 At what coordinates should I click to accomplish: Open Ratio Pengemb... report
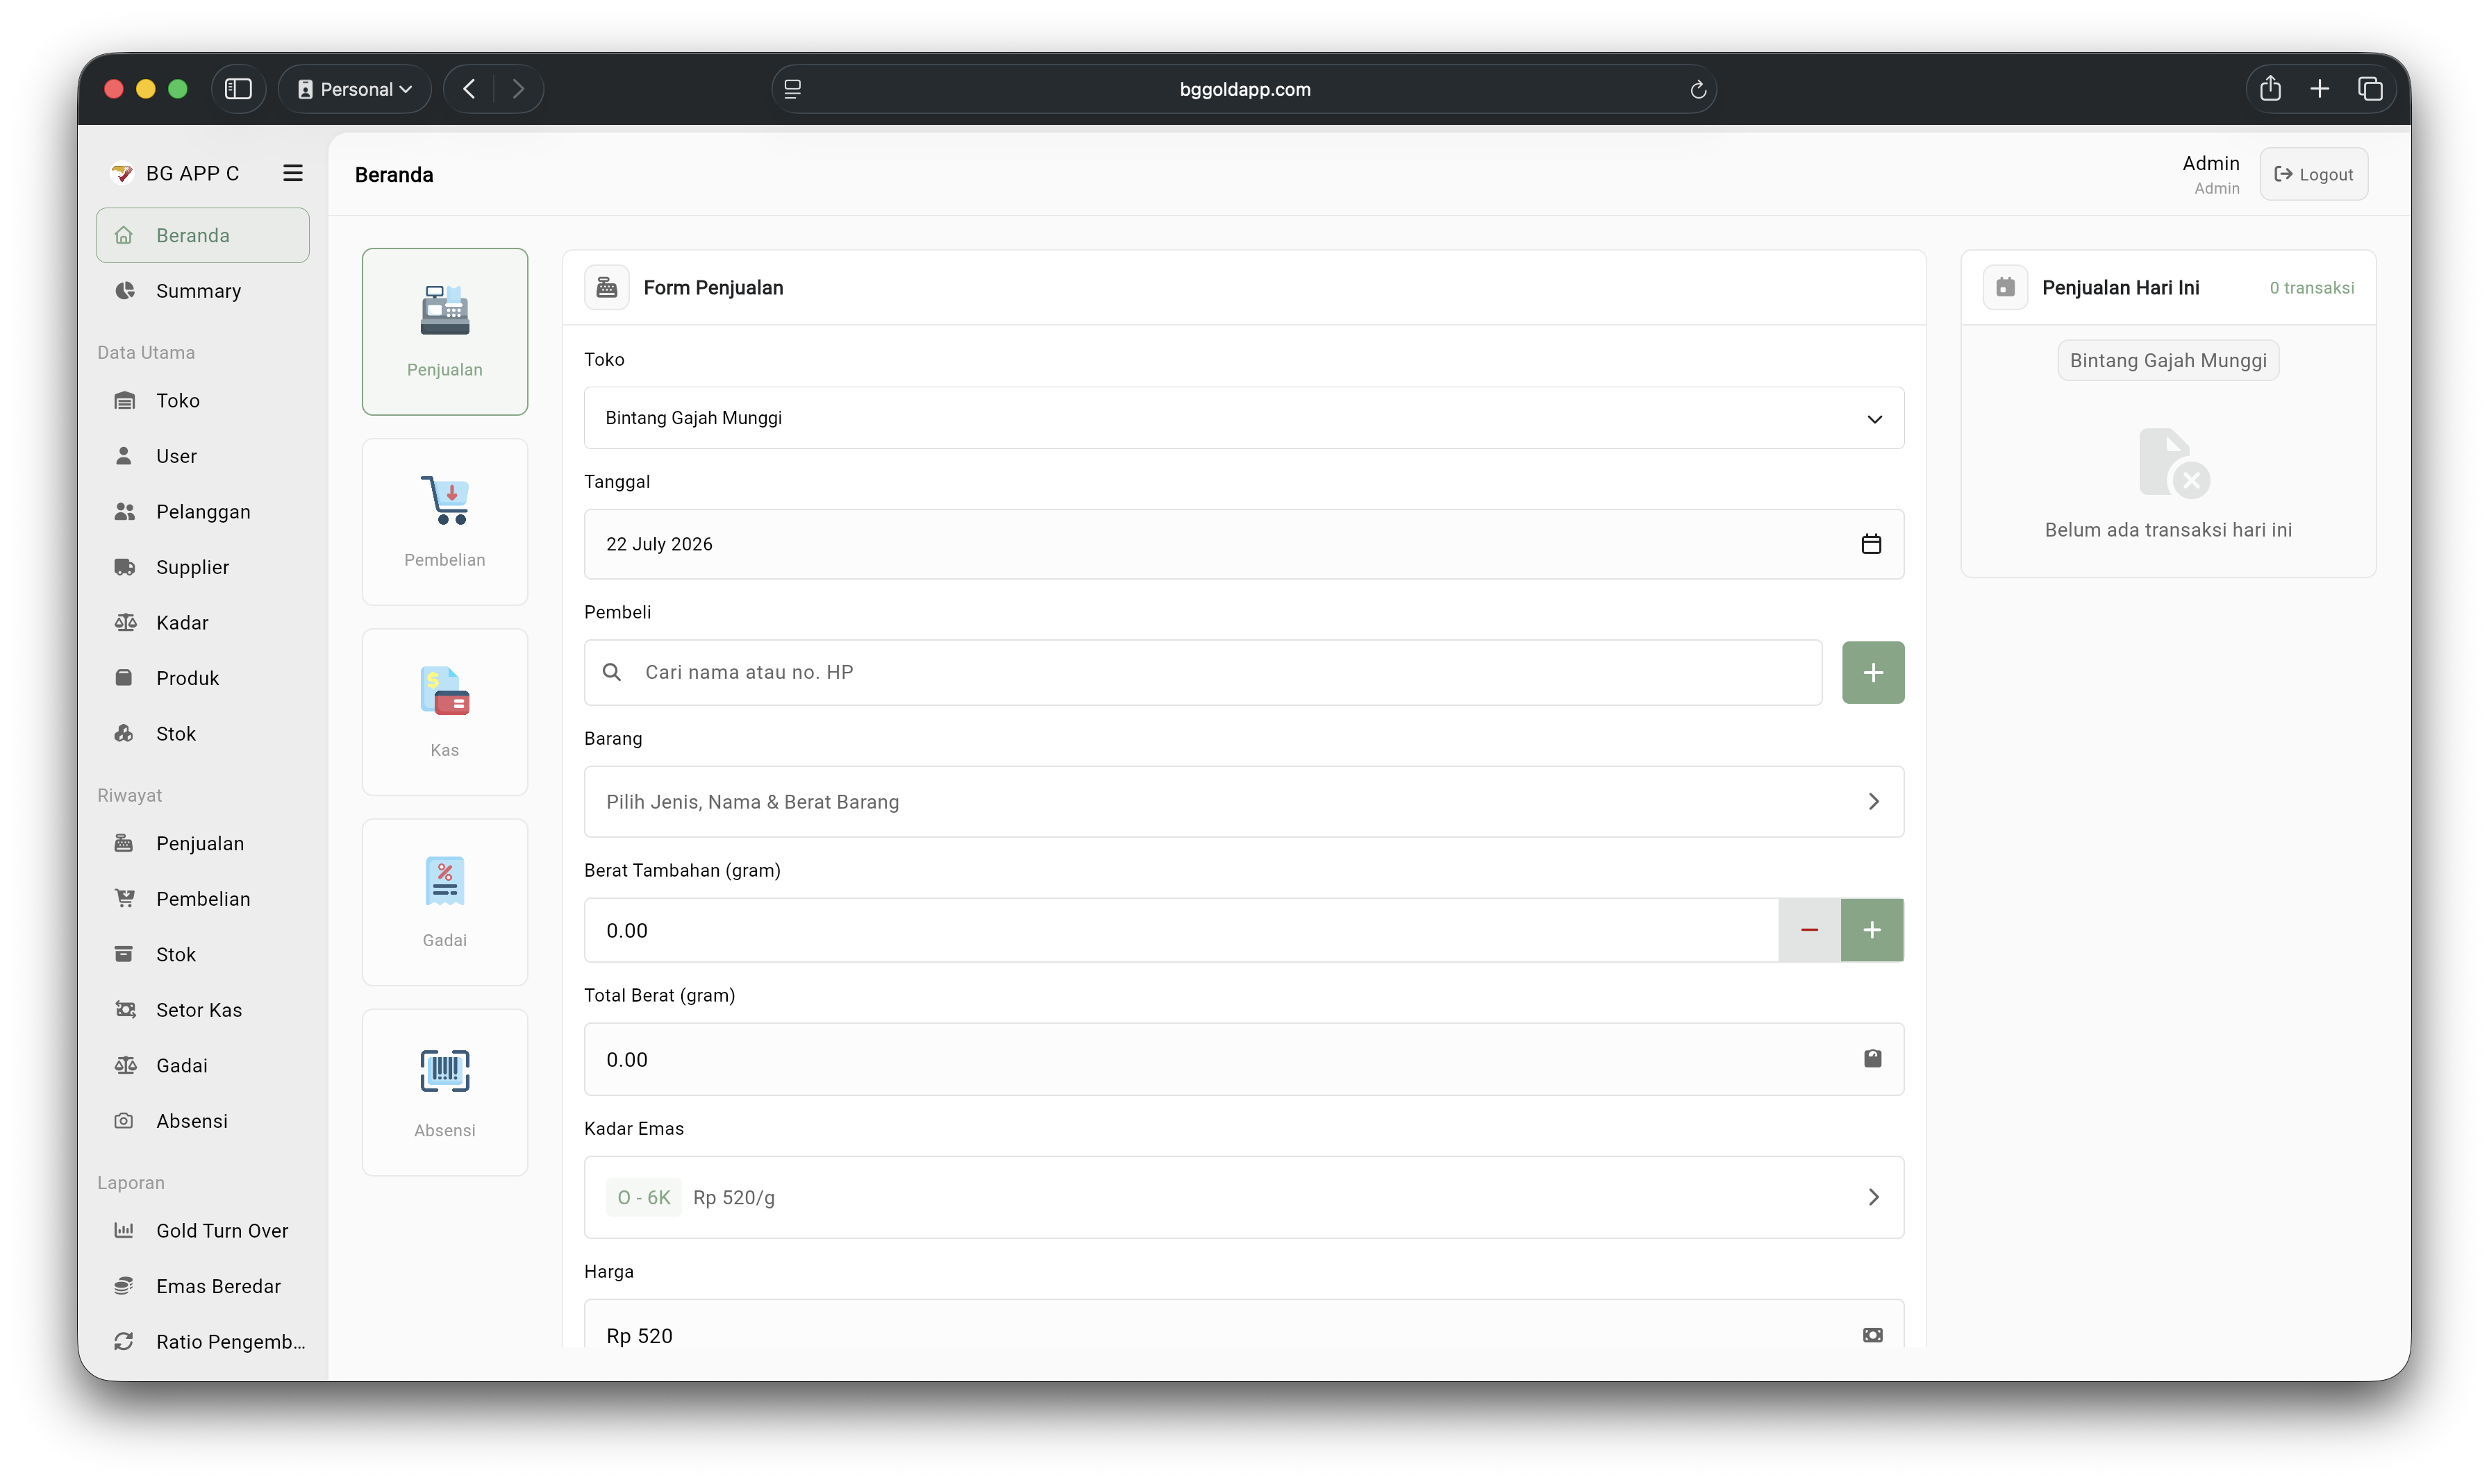click(202, 1341)
